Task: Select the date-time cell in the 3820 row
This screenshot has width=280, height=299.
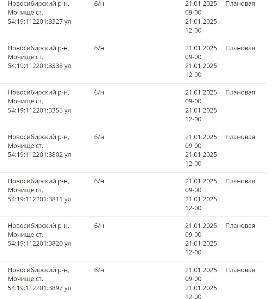Action: pos(201,239)
